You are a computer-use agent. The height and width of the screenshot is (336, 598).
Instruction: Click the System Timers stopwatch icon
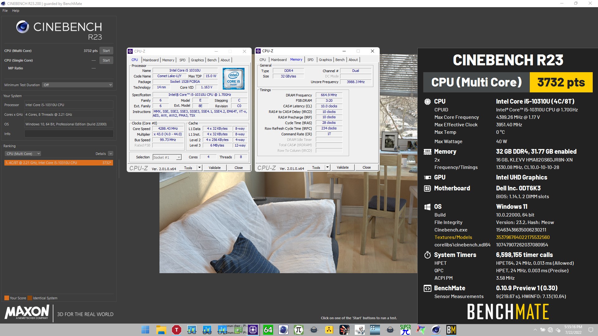coord(427,255)
